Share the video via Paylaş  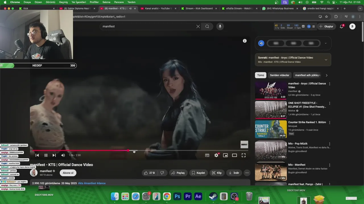(178, 173)
